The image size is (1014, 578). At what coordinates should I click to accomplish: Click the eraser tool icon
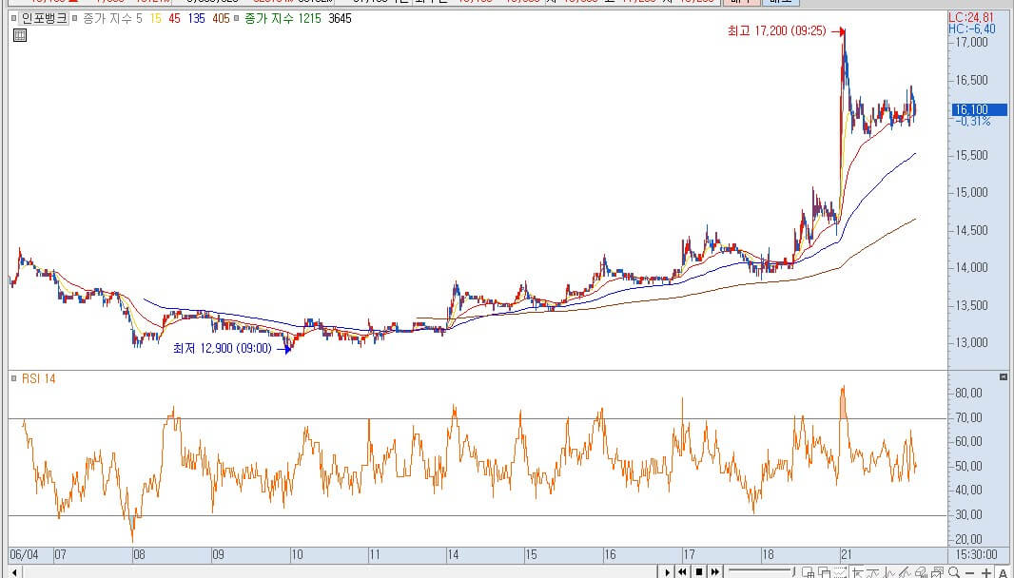(x=922, y=572)
